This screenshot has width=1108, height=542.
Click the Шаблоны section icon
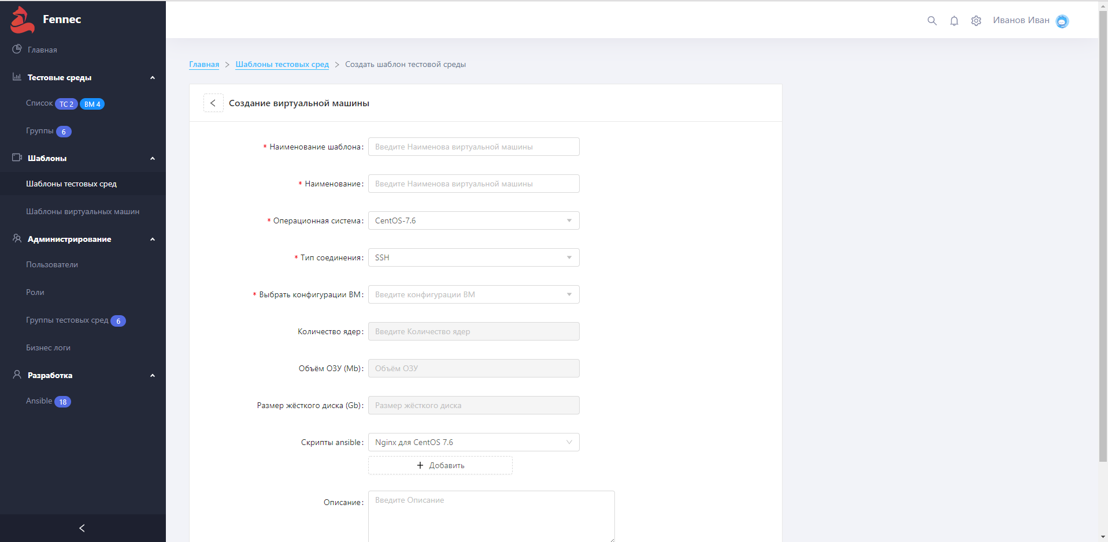(x=17, y=158)
